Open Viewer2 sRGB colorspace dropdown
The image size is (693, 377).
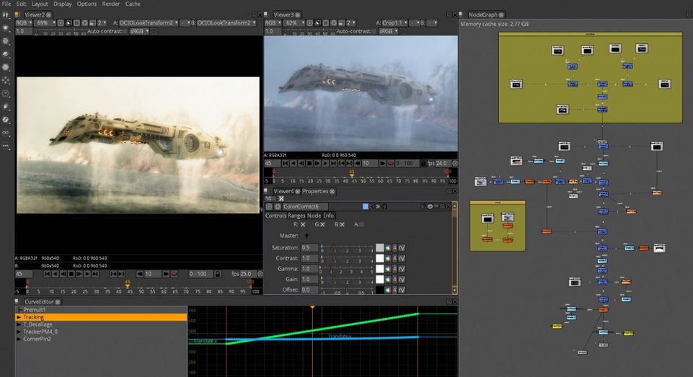tap(140, 32)
